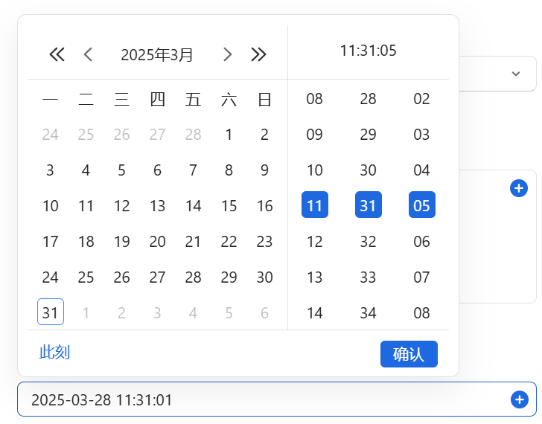Select March 31 in the calendar
Screen dimensions: 542x424
(50, 312)
